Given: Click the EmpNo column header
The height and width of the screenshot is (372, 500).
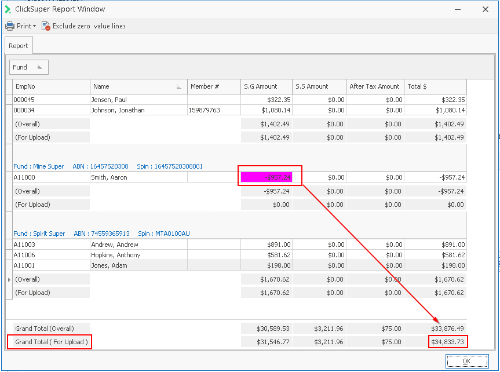Looking at the screenshot, I should pyautogui.click(x=51, y=86).
